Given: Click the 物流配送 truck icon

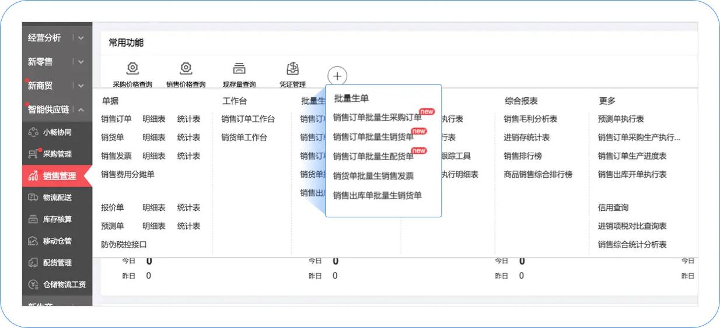Looking at the screenshot, I should coord(33,197).
